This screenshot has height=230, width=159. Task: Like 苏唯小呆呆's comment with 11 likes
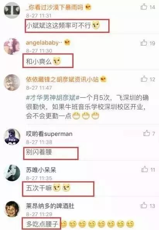(144, 169)
